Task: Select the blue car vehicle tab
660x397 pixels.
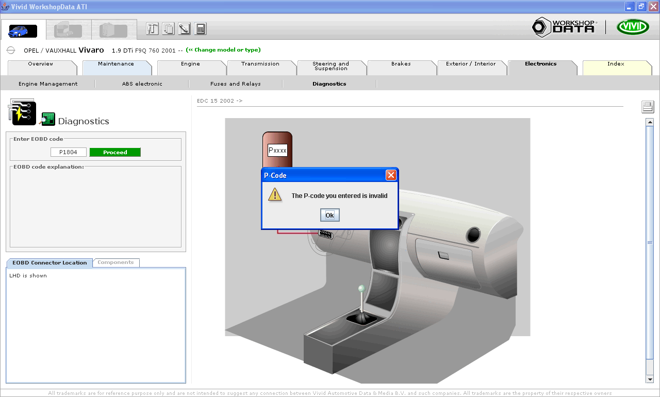Action: click(x=23, y=30)
